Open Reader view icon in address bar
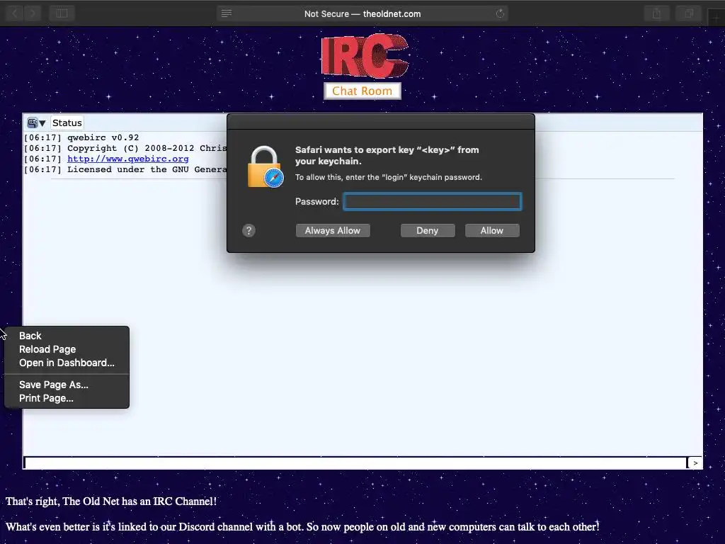The width and height of the screenshot is (725, 544). pyautogui.click(x=226, y=13)
